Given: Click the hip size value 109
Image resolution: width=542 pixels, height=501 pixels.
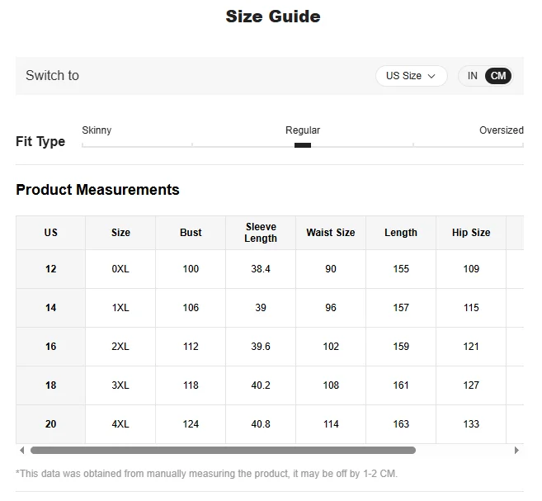Looking at the screenshot, I should [471, 269].
